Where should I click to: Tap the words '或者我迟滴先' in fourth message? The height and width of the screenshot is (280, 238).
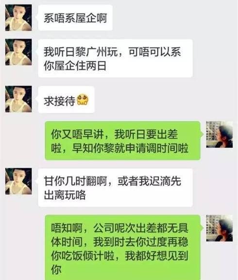tap(150, 181)
